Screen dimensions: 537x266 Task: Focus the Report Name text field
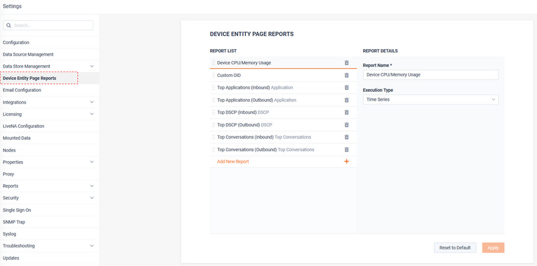tap(430, 75)
